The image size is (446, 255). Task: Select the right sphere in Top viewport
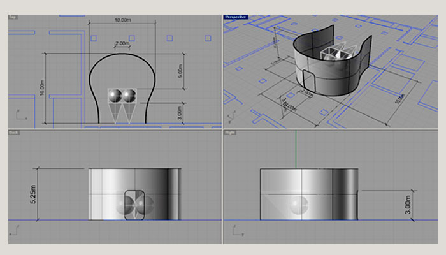(129, 96)
